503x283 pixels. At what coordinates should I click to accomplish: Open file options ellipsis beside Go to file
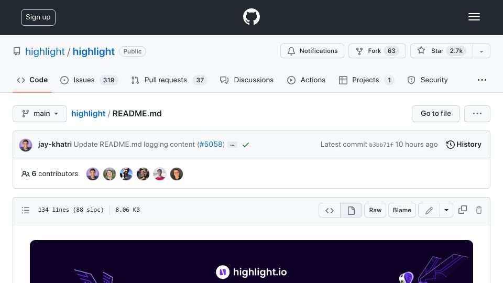[477, 114]
